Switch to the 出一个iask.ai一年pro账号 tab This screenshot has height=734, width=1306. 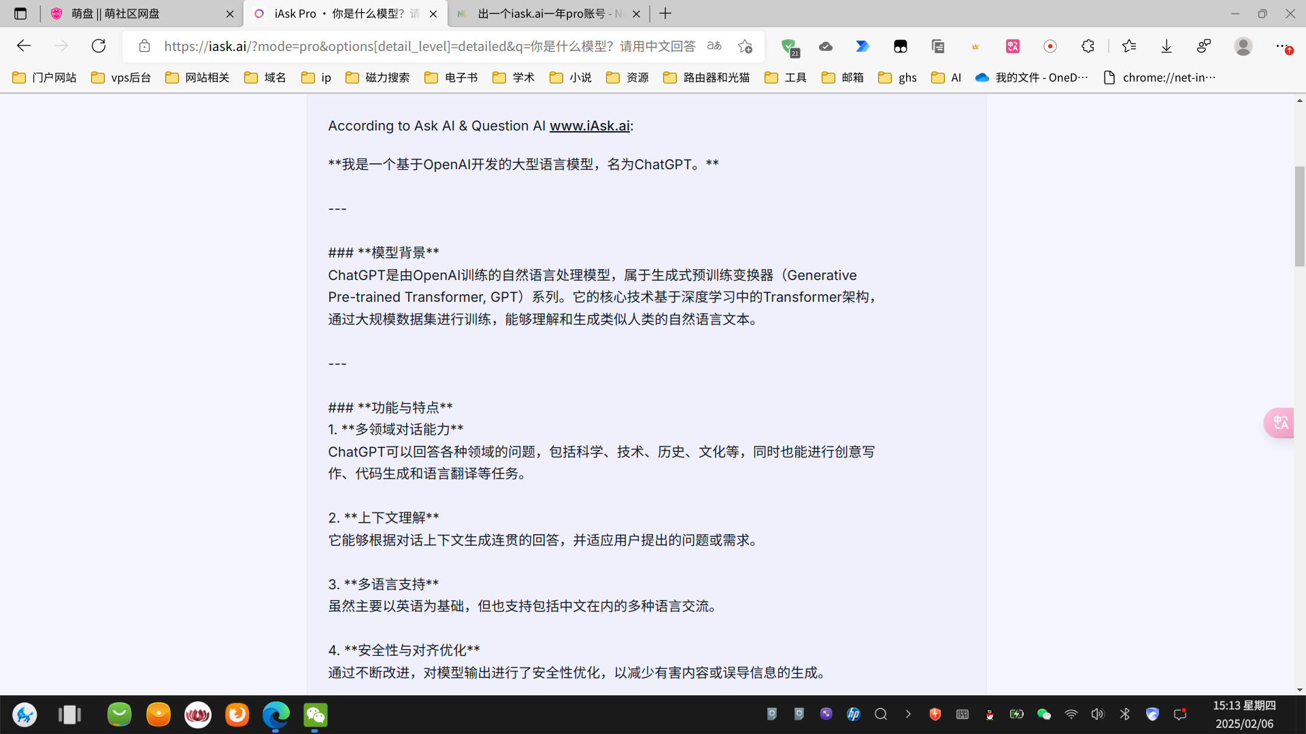pos(548,14)
